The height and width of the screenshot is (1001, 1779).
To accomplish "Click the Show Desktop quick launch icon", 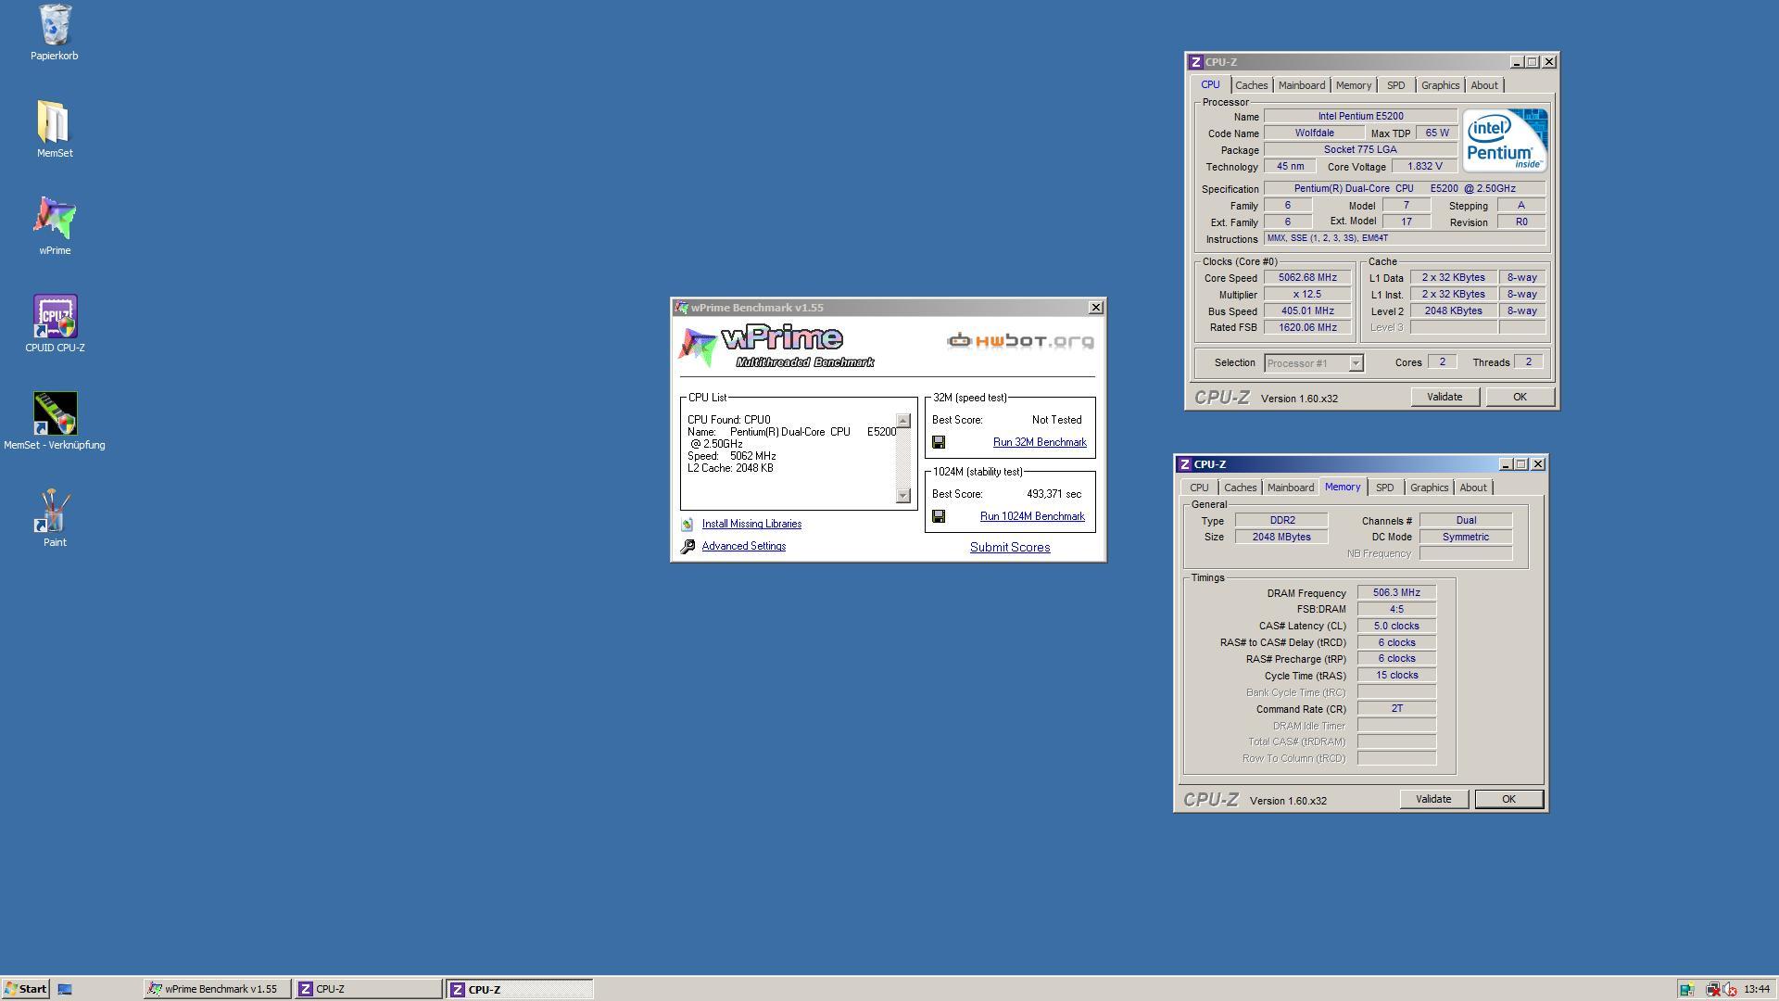I will 65,989.
